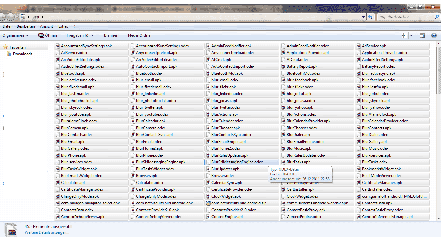The image size is (445, 237).
Task: Click the change view icon
Action: (404, 35)
